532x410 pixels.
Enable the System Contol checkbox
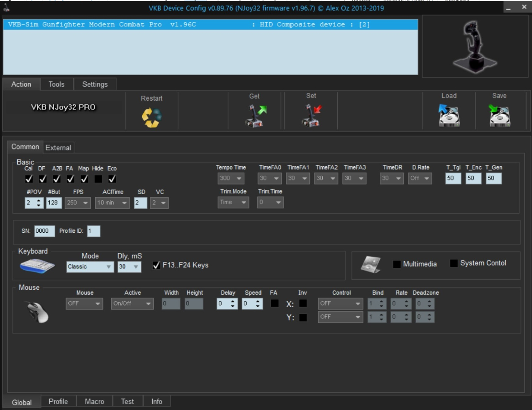point(454,263)
